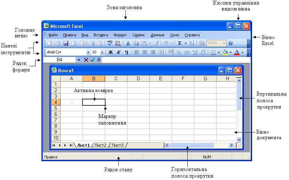289x180 pixels.
Task: Click the Print icon
Action: pos(92,43)
